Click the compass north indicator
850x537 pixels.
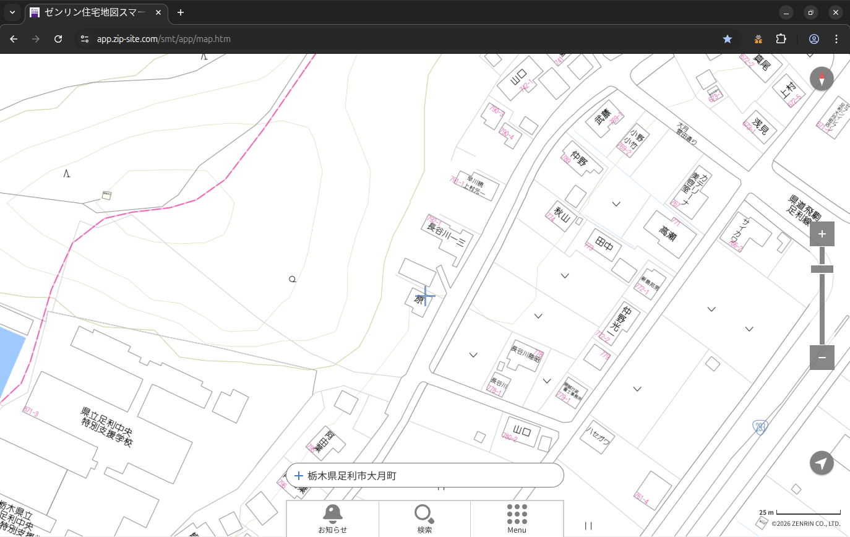(822, 79)
